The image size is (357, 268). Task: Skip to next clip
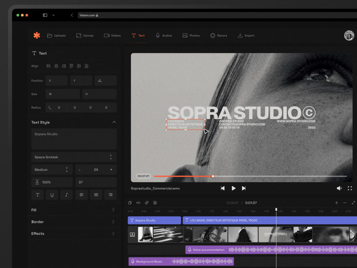click(x=243, y=188)
